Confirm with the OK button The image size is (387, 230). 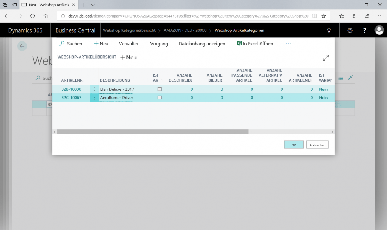pos(294,145)
